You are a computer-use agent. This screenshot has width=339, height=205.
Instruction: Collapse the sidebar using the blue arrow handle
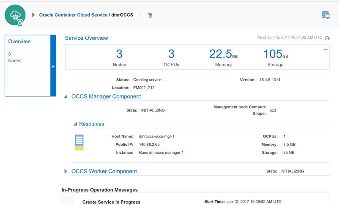tap(53, 66)
